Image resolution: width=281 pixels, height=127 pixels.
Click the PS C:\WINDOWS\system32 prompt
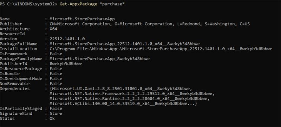click(28, 4)
